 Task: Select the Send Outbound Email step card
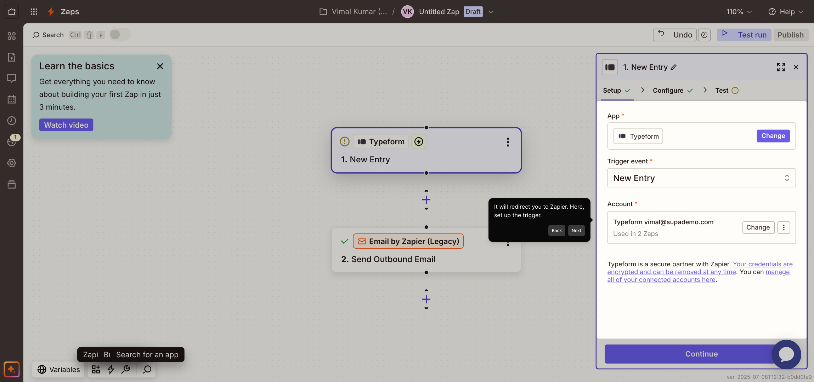(x=426, y=250)
